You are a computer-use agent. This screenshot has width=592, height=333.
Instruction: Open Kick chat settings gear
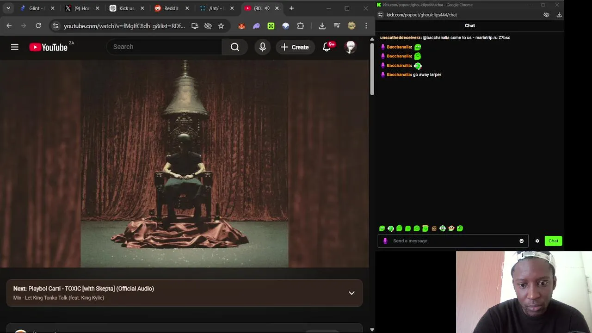(x=537, y=241)
